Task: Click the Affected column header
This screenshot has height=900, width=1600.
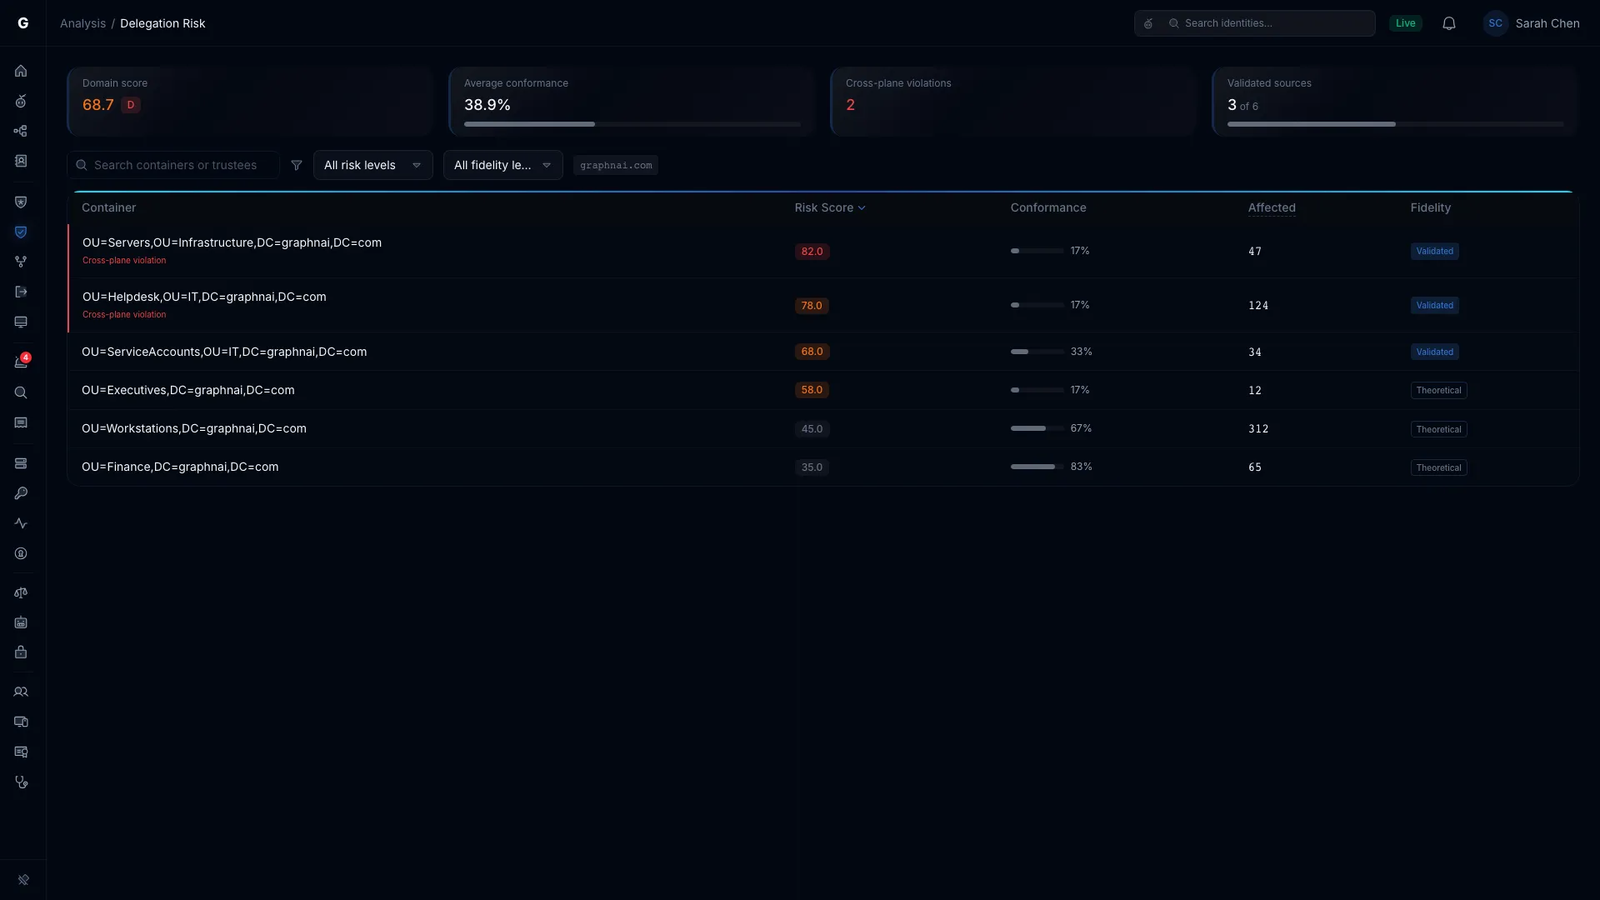Action: (1271, 207)
